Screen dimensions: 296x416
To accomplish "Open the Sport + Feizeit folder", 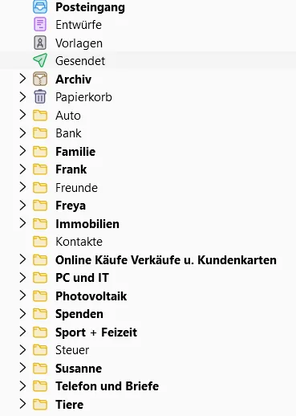I will pos(96,332).
